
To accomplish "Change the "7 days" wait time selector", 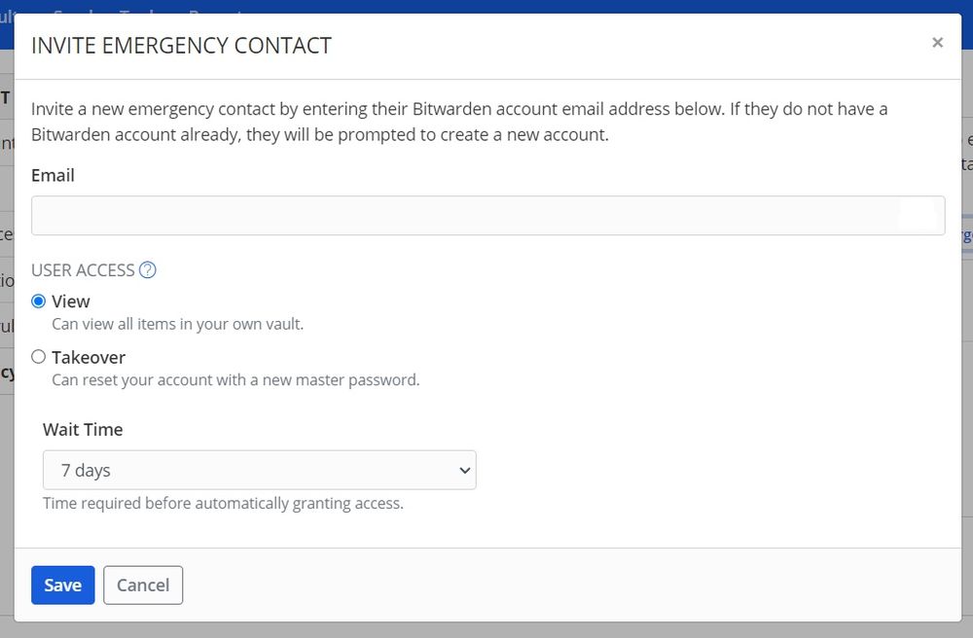I will (x=259, y=470).
